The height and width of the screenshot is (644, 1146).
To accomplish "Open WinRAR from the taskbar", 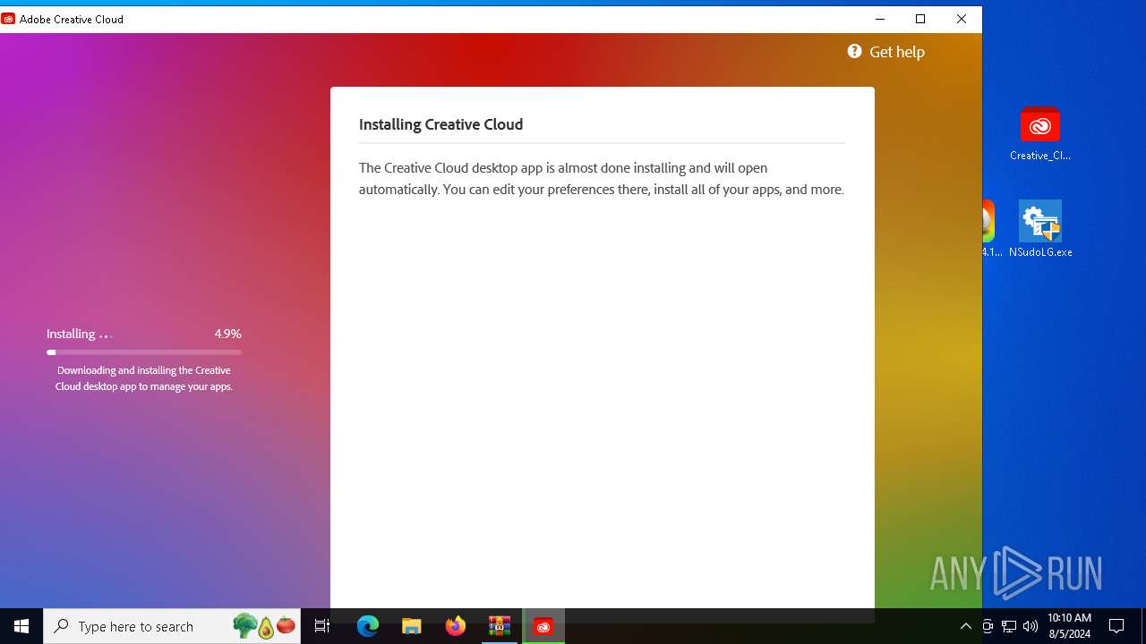I will [x=500, y=626].
